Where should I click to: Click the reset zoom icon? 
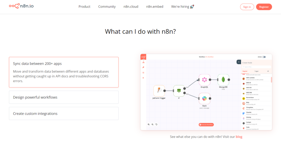(x=156, y=124)
